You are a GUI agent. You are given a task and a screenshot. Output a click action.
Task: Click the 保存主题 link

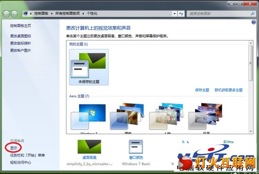tap(202, 90)
